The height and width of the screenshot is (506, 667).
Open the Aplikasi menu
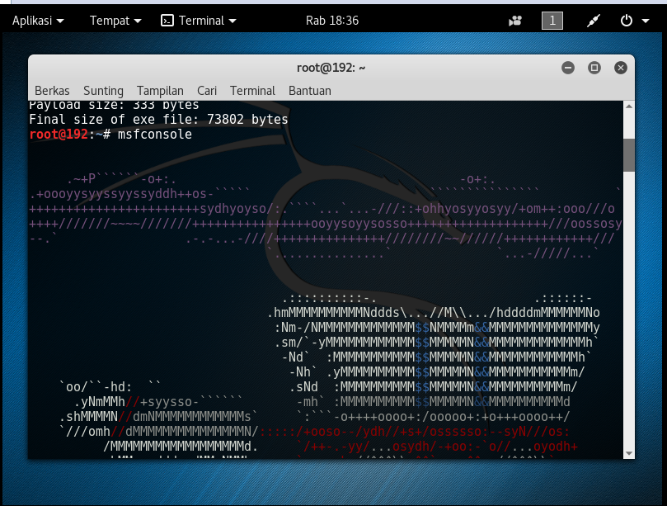(x=33, y=20)
